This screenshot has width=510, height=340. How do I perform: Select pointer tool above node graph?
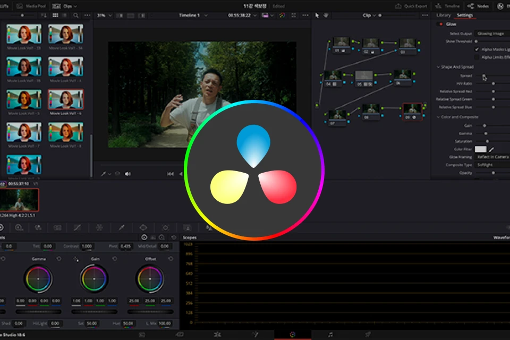pos(317,15)
